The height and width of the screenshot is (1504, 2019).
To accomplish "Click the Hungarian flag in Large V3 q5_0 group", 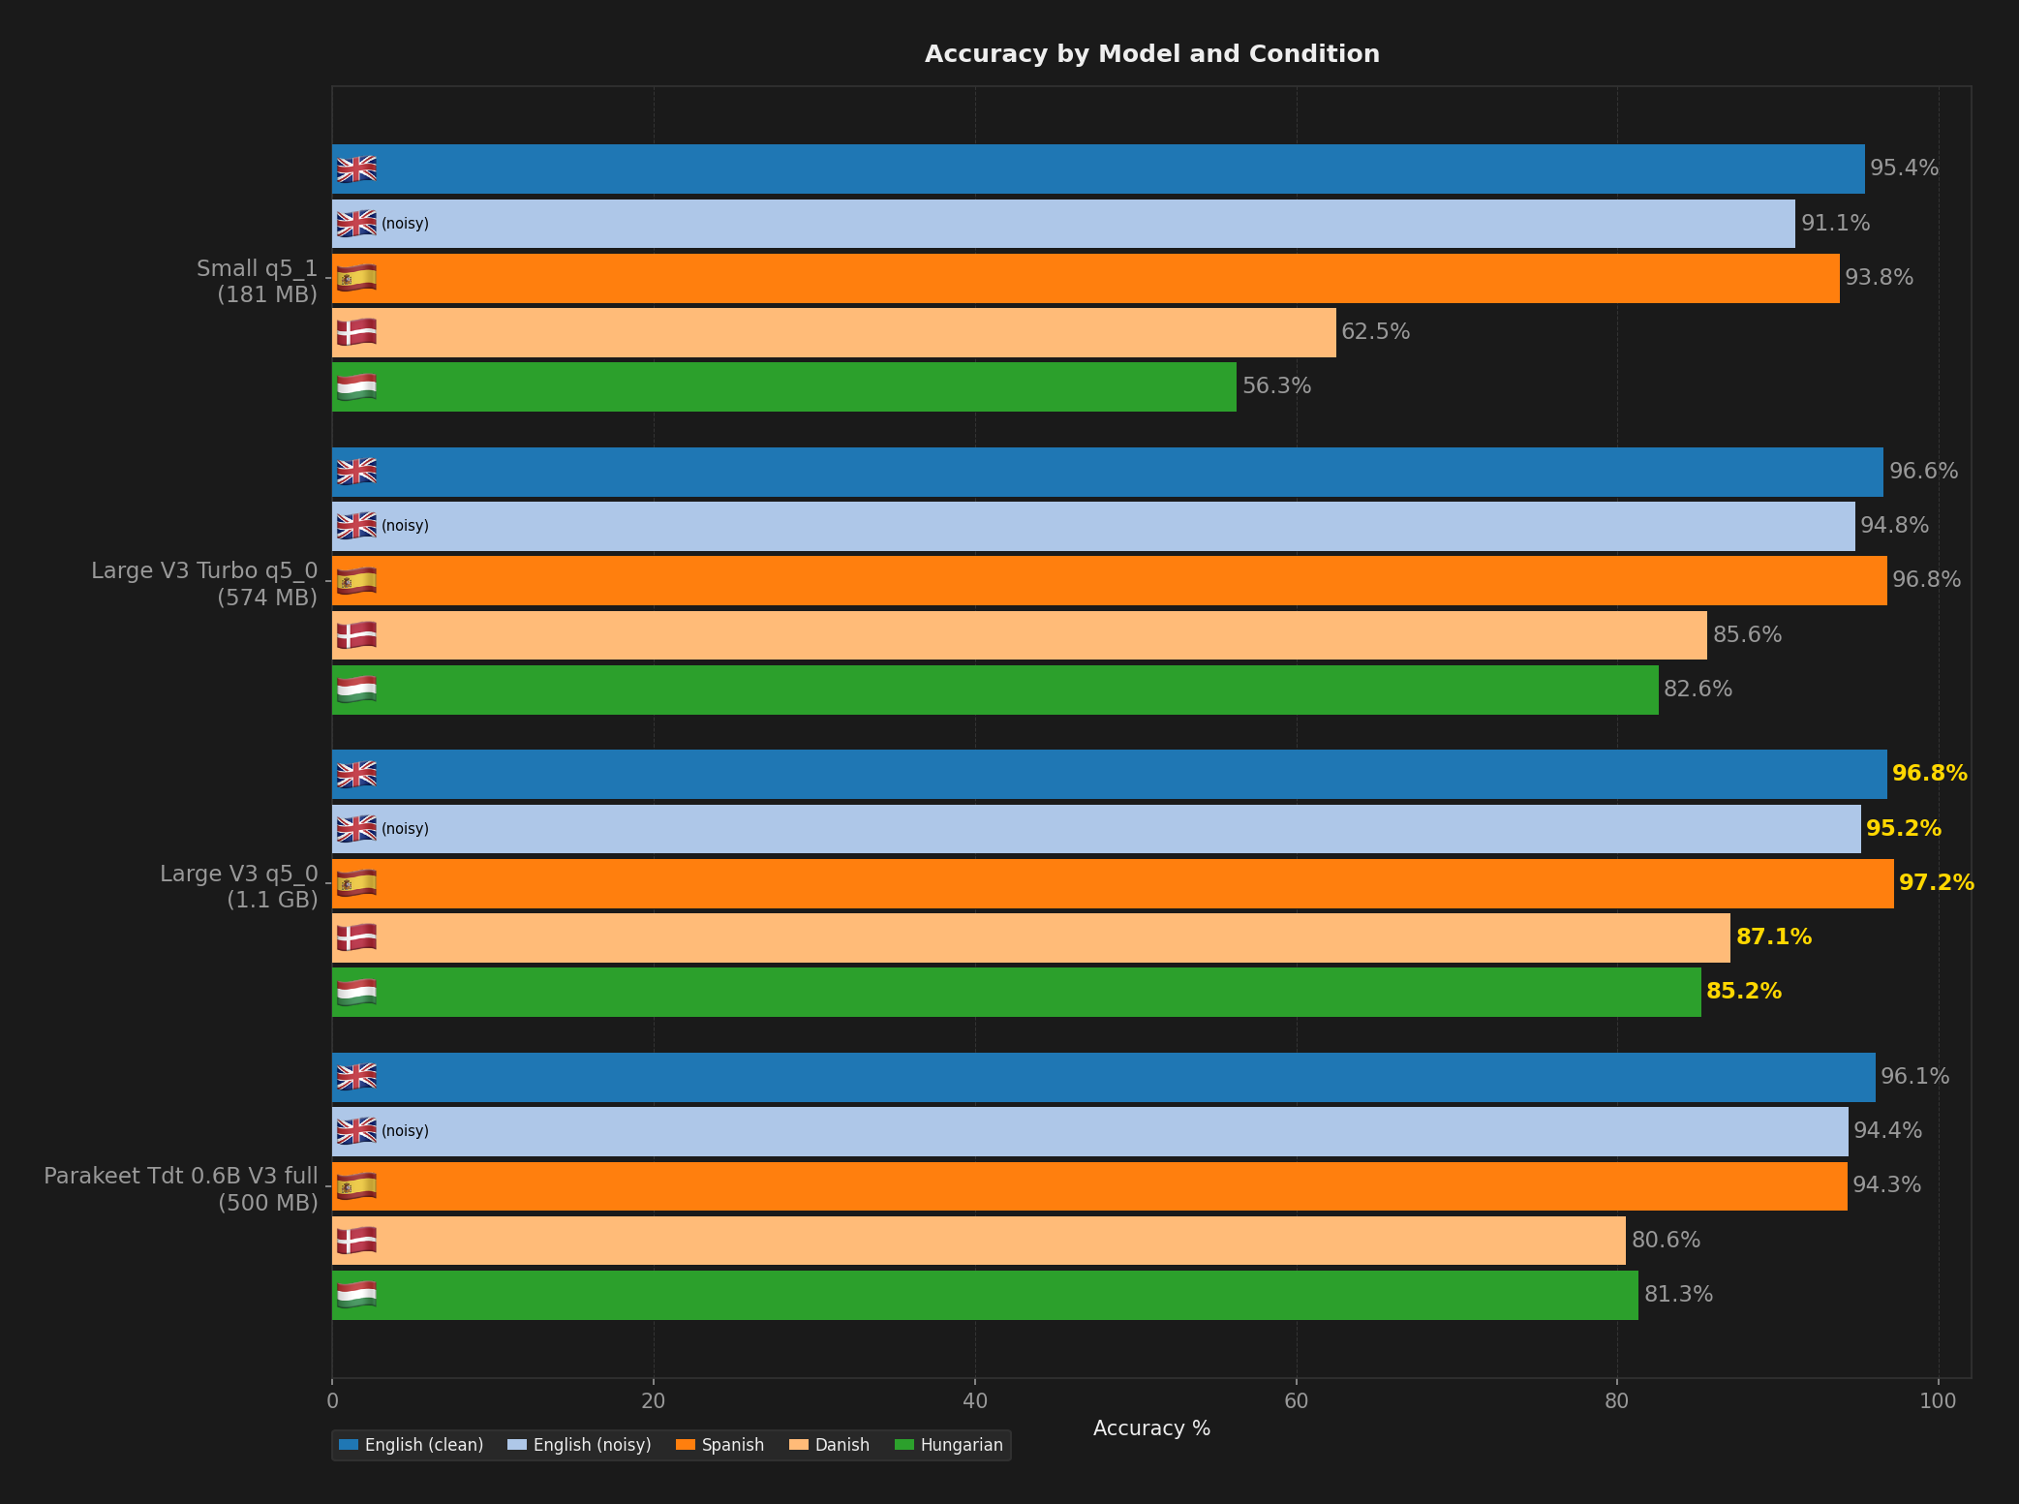I will [x=356, y=993].
